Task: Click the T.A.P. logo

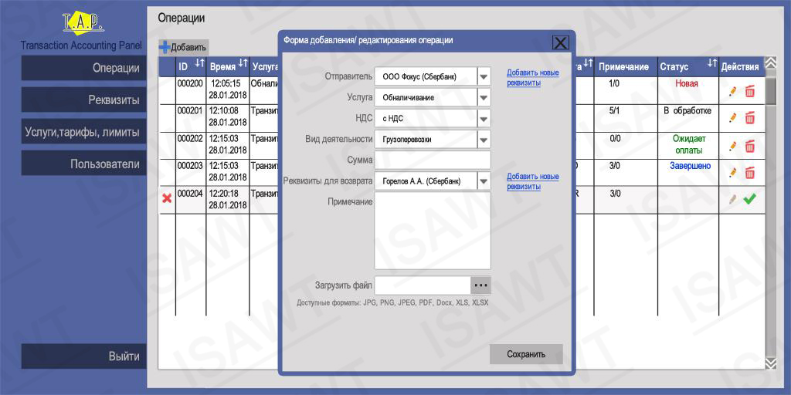Action: pyautogui.click(x=82, y=24)
